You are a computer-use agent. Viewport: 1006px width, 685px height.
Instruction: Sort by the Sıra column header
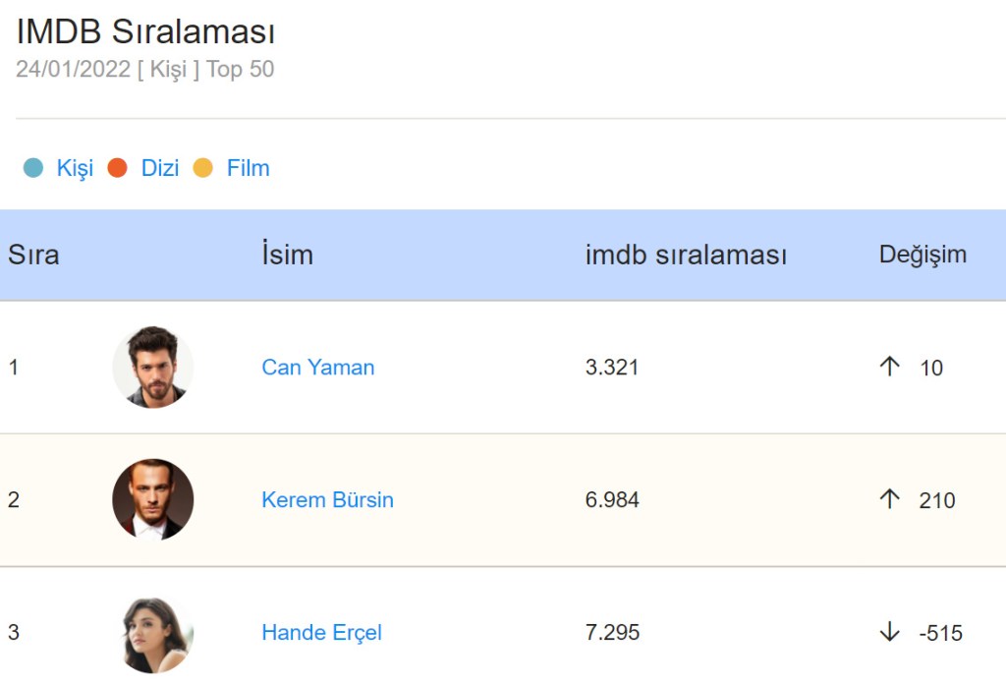click(33, 255)
